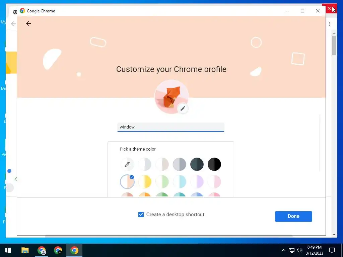Open the Windows Start menu
The image size is (343, 257).
(x=8, y=250)
